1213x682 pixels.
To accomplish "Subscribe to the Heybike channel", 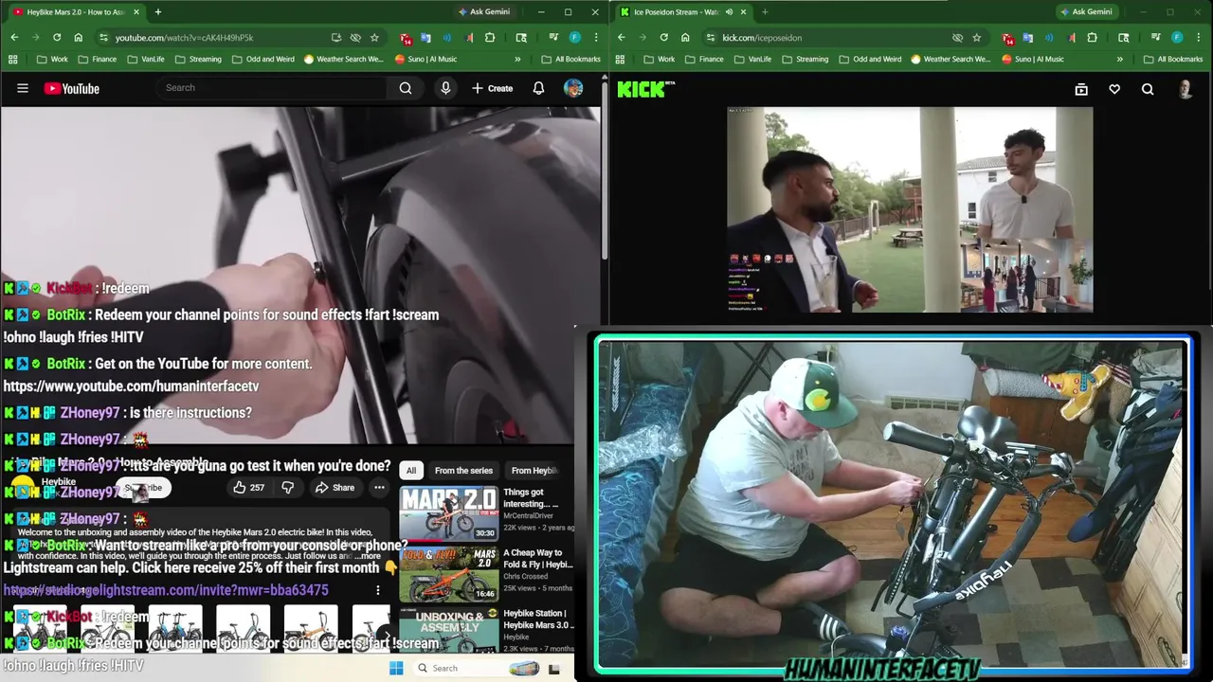I will pos(144,487).
